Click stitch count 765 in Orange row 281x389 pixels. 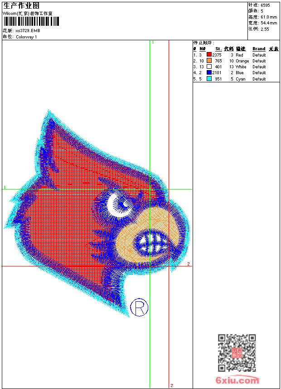(x=218, y=61)
